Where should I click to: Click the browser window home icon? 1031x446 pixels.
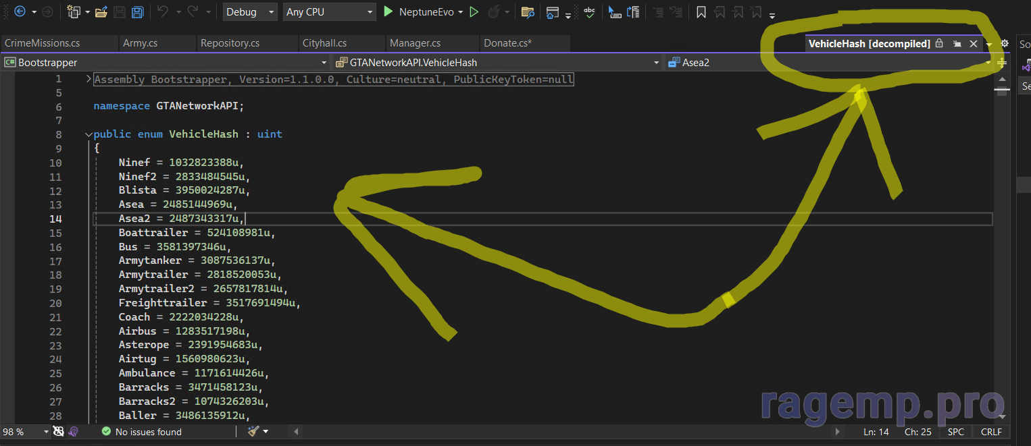553,12
